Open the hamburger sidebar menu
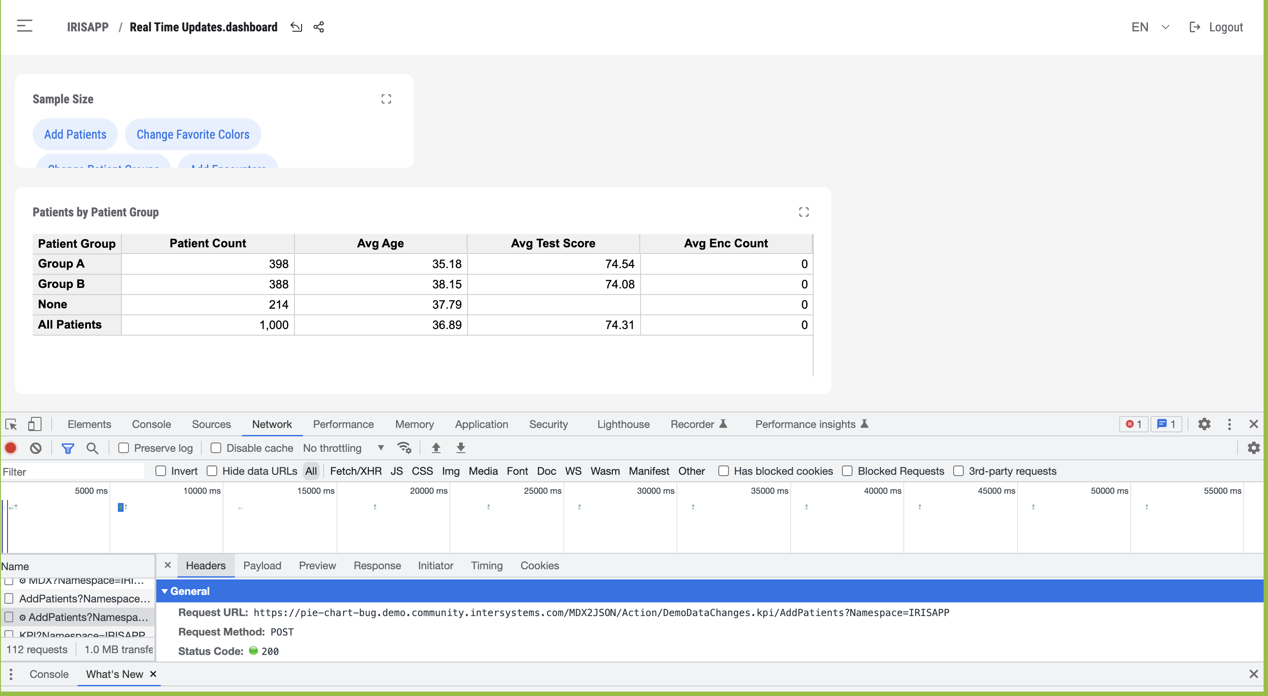This screenshot has height=696, width=1268. click(25, 26)
